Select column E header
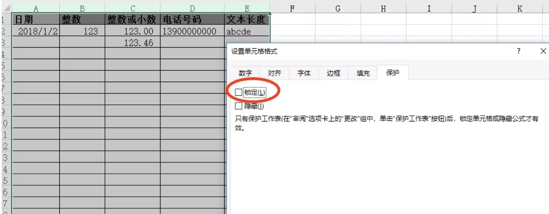This screenshot has width=549, height=214. coord(247,8)
